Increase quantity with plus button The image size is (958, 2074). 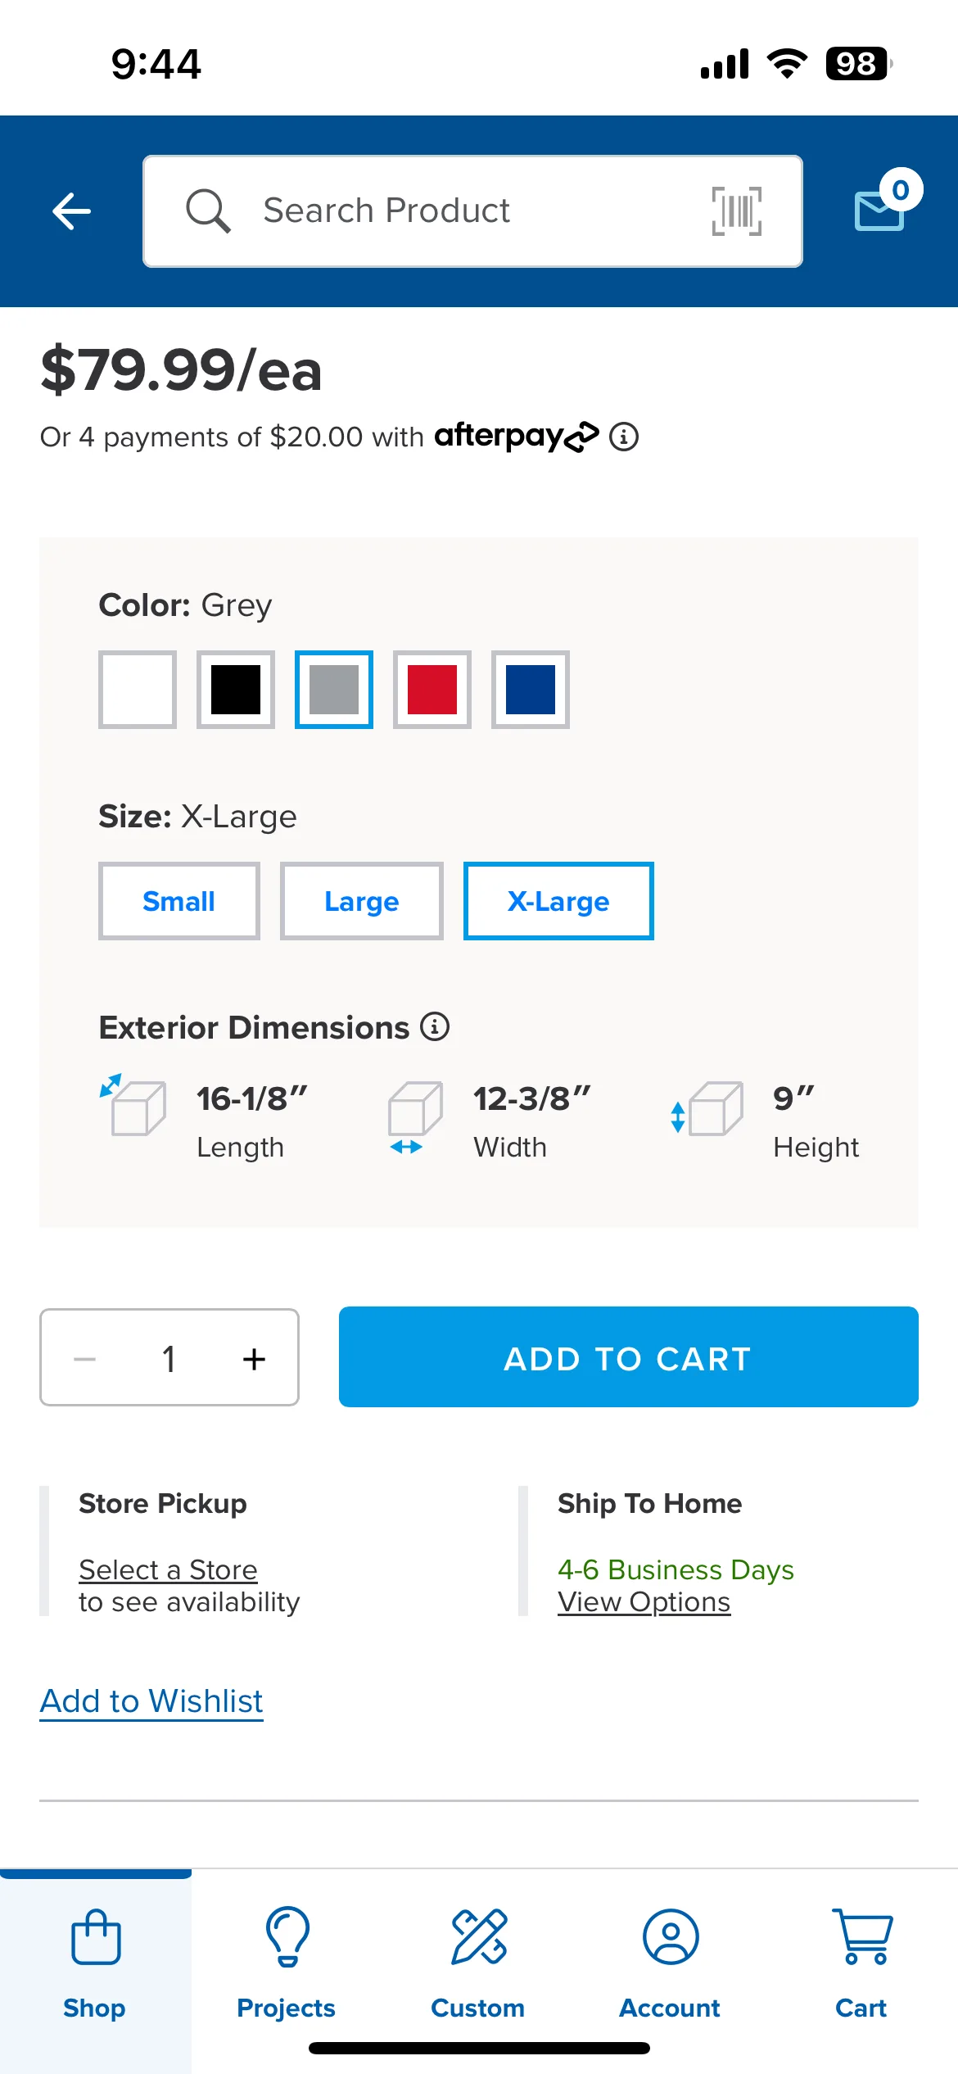(x=254, y=1359)
